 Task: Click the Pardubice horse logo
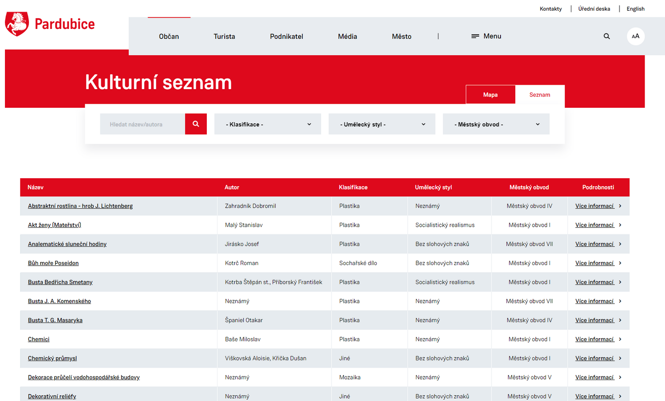[17, 24]
